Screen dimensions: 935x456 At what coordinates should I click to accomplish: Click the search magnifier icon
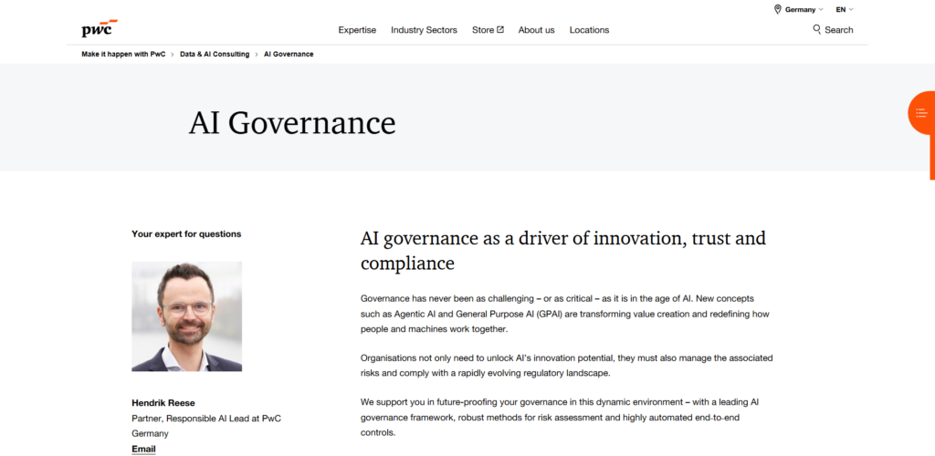click(x=817, y=29)
